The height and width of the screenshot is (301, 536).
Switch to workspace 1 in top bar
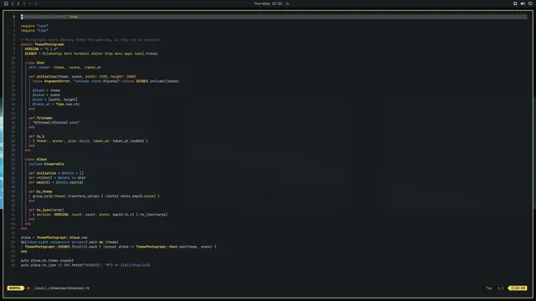(x=13, y=3)
